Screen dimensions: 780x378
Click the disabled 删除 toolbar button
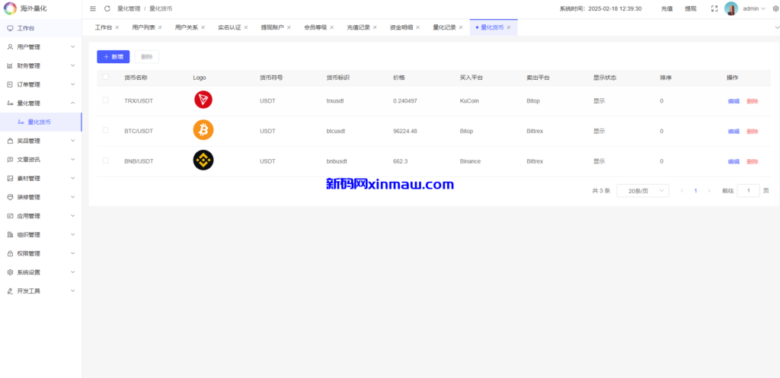click(x=147, y=56)
